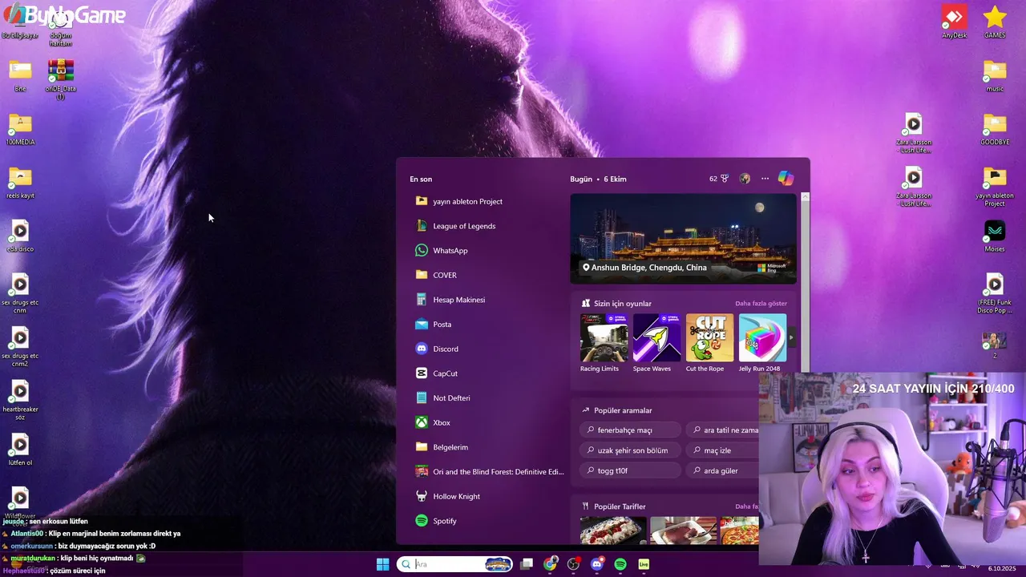Image resolution: width=1026 pixels, height=577 pixels.
Task: Select the GOODBYE desktop folder
Action: (995, 128)
